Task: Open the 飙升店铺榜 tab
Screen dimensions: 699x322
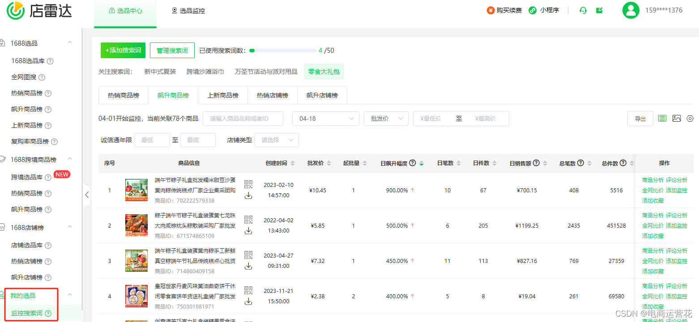Action: point(322,95)
